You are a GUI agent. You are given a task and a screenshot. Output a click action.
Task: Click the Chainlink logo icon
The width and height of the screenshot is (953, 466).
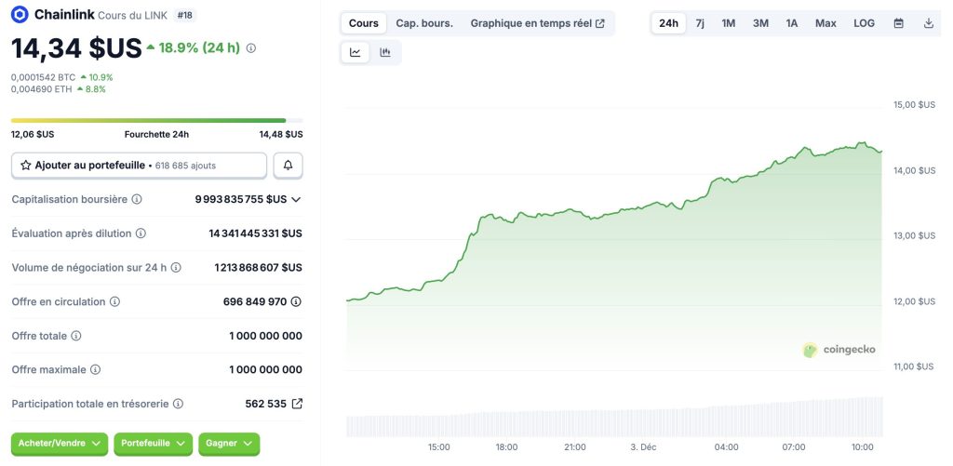[x=20, y=15]
